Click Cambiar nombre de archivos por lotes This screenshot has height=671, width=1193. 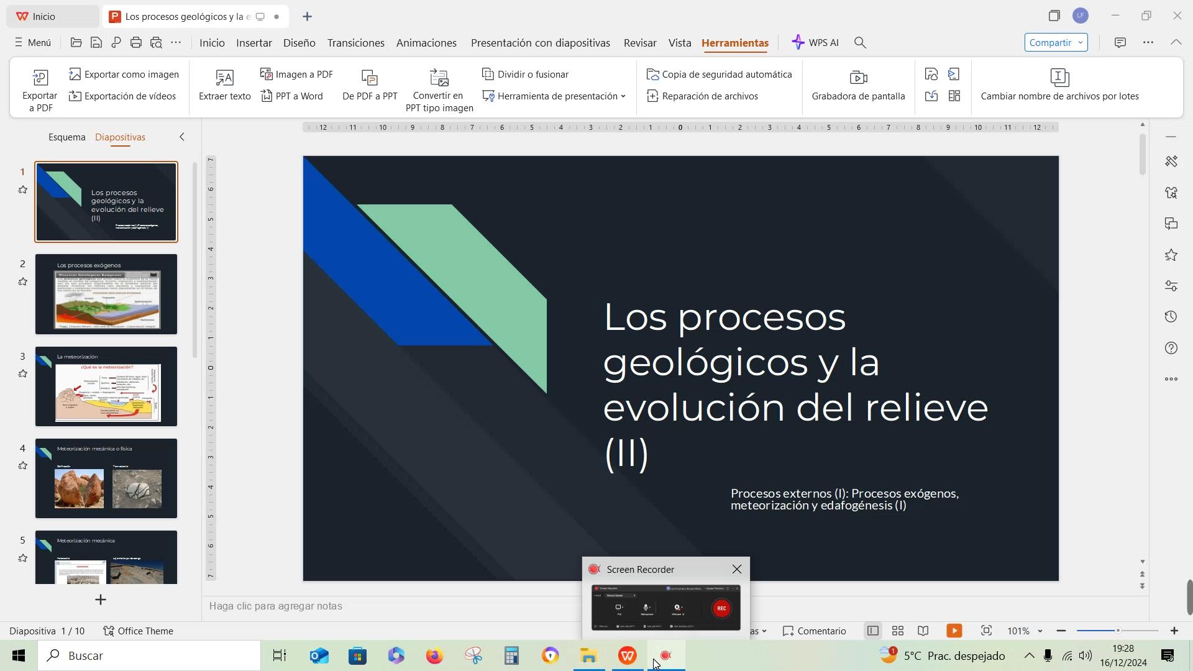(x=1059, y=86)
